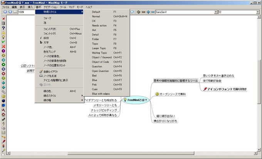Click the blue back navigation arrow in toolbar

(x=5, y=12)
